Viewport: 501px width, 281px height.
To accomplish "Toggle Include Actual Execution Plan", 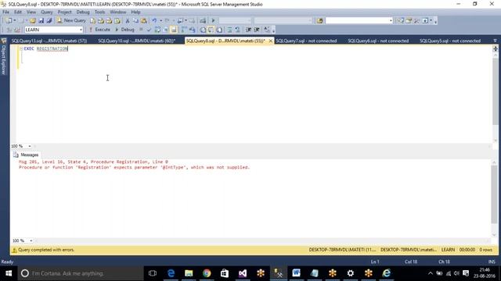I will (x=184, y=30).
